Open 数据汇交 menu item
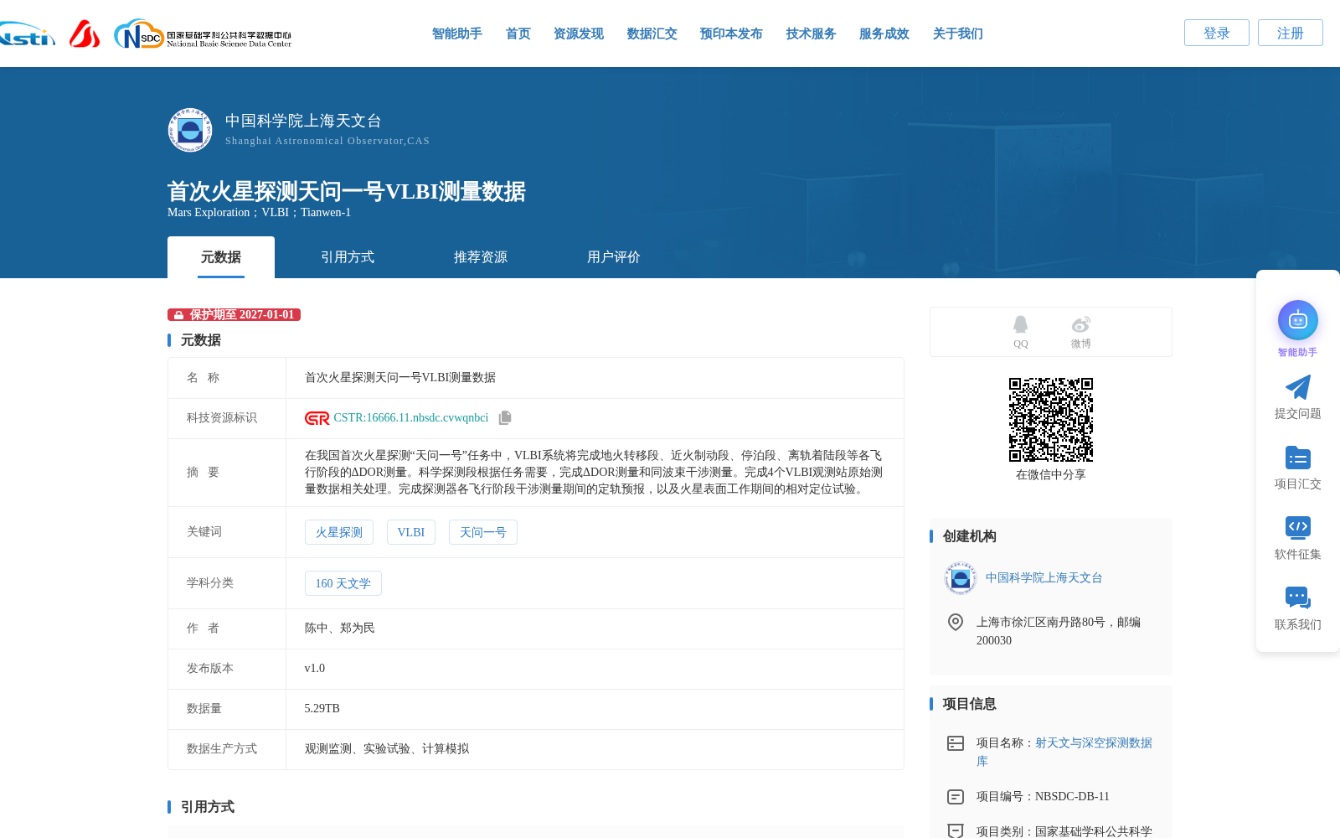The image size is (1340, 838). pos(652,34)
